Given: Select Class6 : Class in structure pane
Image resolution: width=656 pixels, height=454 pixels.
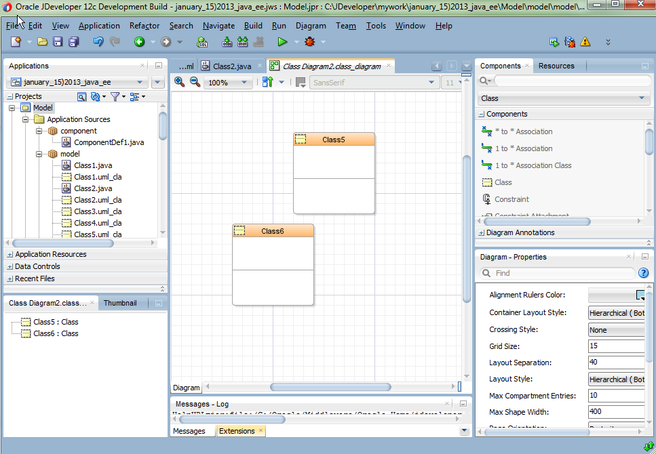Looking at the screenshot, I should (56, 333).
